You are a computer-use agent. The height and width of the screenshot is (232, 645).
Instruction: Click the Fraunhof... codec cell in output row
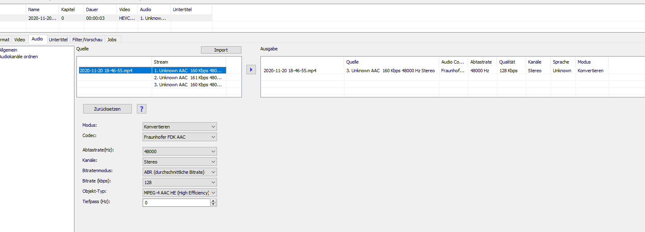pos(454,71)
